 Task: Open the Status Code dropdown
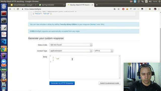click(71, 45)
